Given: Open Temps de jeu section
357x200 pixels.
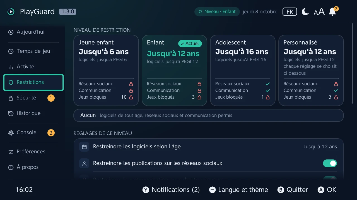Looking at the screenshot, I should tap(33, 51).
